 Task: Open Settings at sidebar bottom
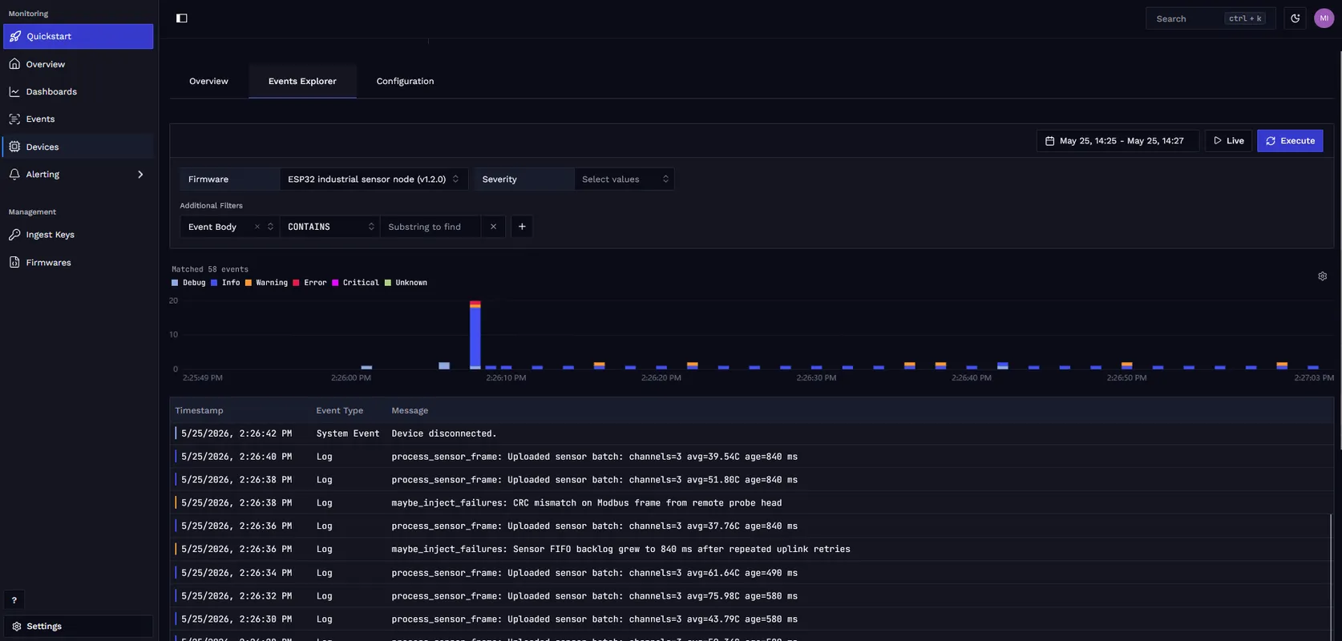click(79, 627)
